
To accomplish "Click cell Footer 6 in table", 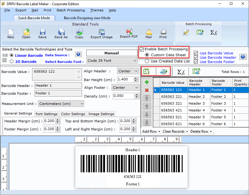I will pyautogui.click(x=221, y=124).
